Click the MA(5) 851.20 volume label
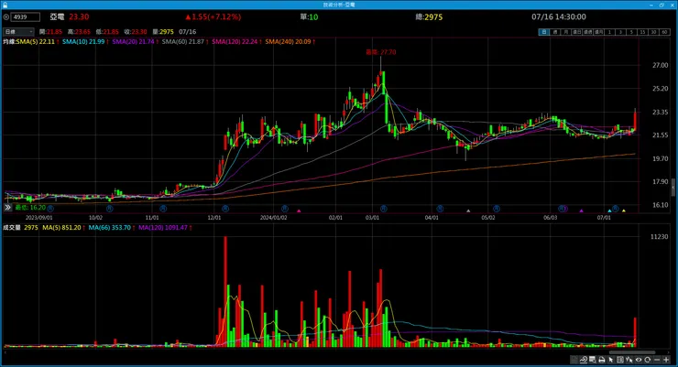Viewport: 678px width, 367px height. pyautogui.click(x=61, y=228)
